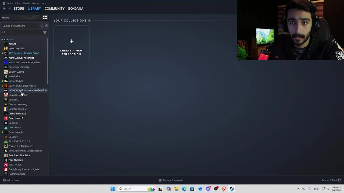Screen dimensions: 344x193
Task: Open Discord from the taskbar
Action: (x=208, y=189)
